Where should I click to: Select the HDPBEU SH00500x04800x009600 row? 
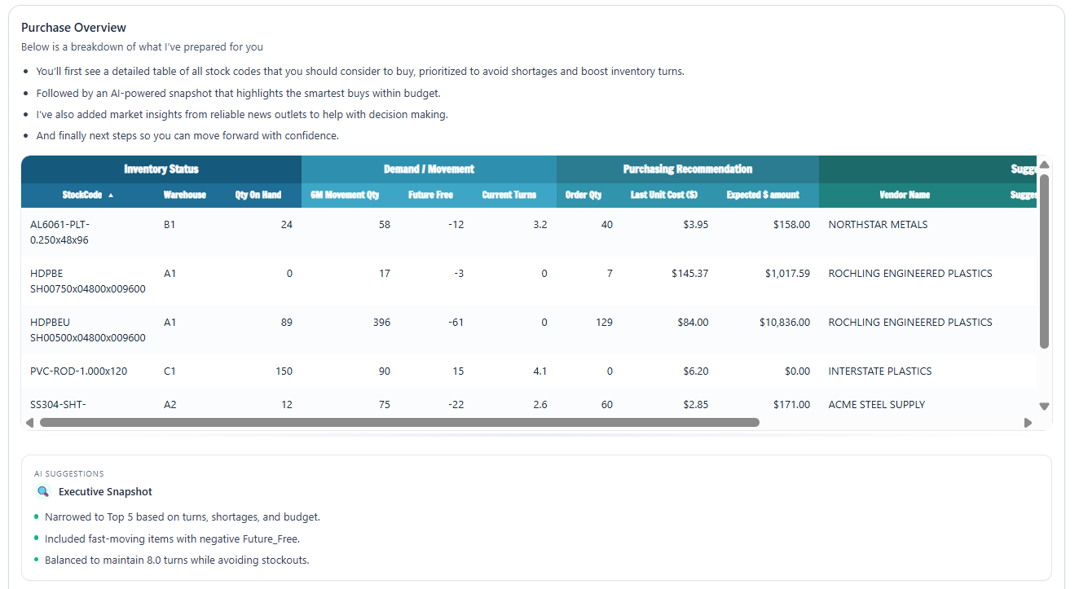coord(326,329)
